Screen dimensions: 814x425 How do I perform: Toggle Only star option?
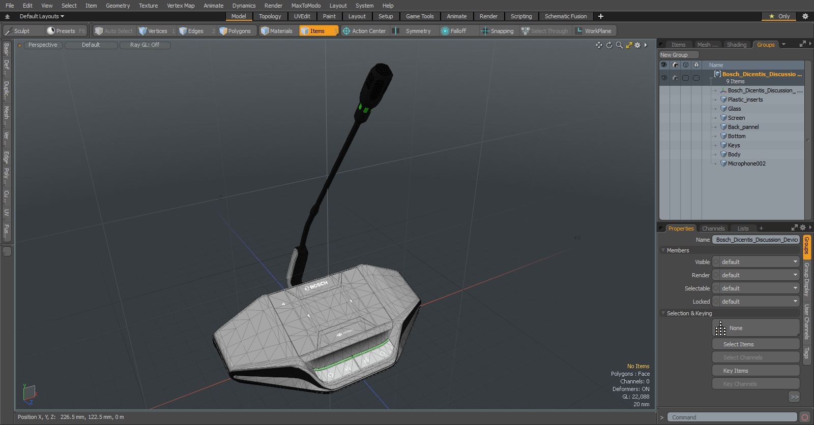click(779, 16)
